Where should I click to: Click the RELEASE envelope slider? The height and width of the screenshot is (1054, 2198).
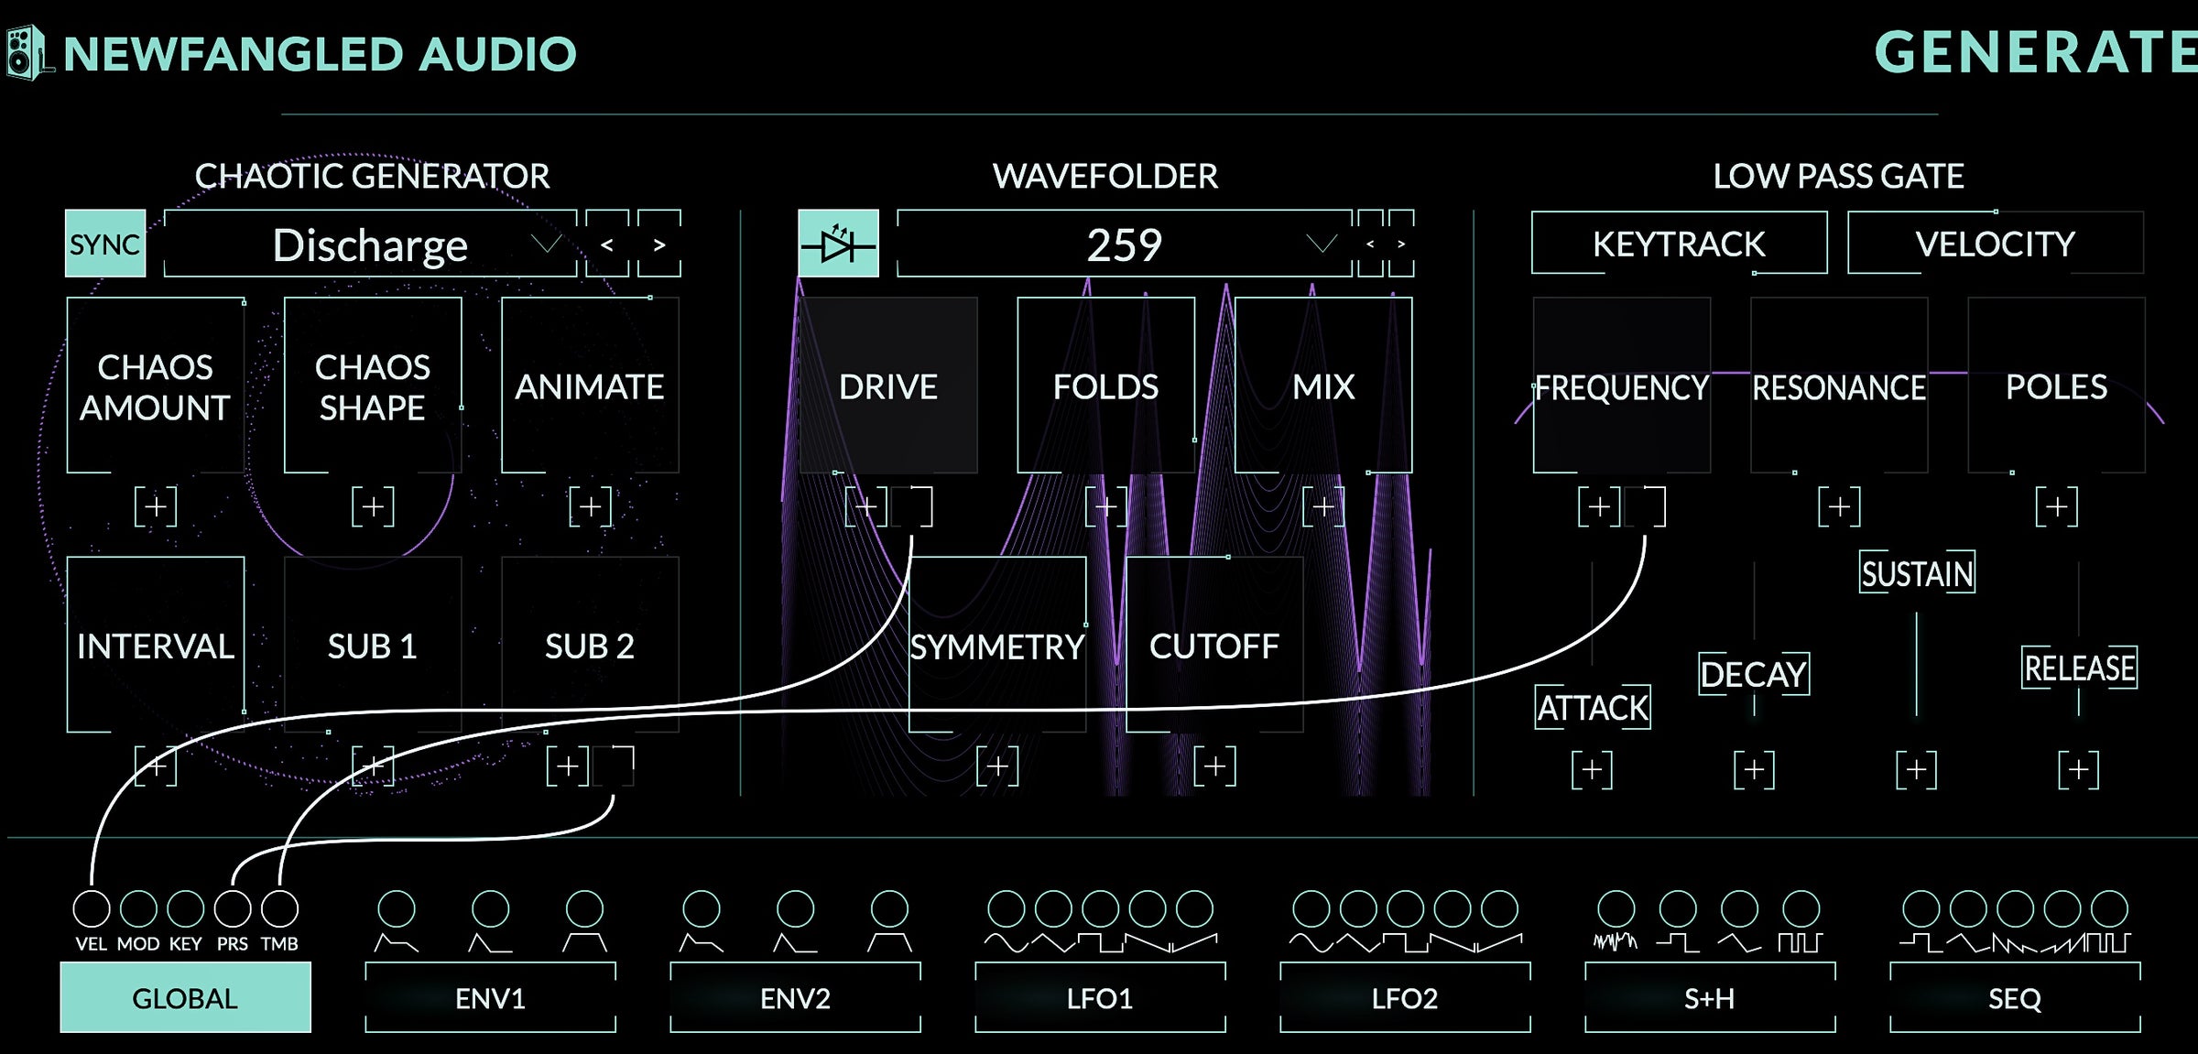click(x=2079, y=668)
